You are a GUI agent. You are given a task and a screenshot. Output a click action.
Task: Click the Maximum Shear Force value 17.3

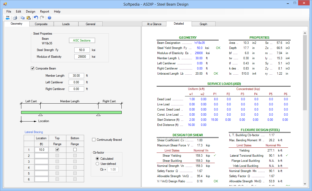(200, 145)
